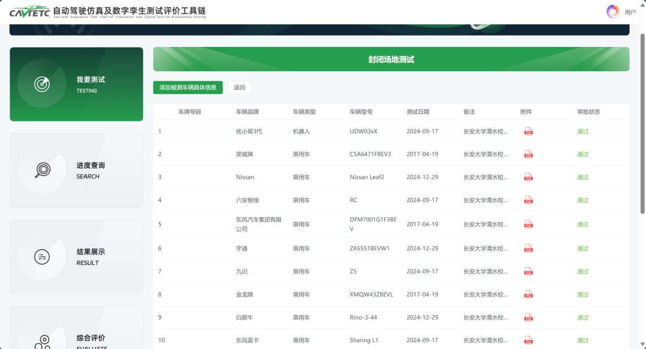Click the CAVTETC logo
The image size is (646, 349).
[x=29, y=12]
